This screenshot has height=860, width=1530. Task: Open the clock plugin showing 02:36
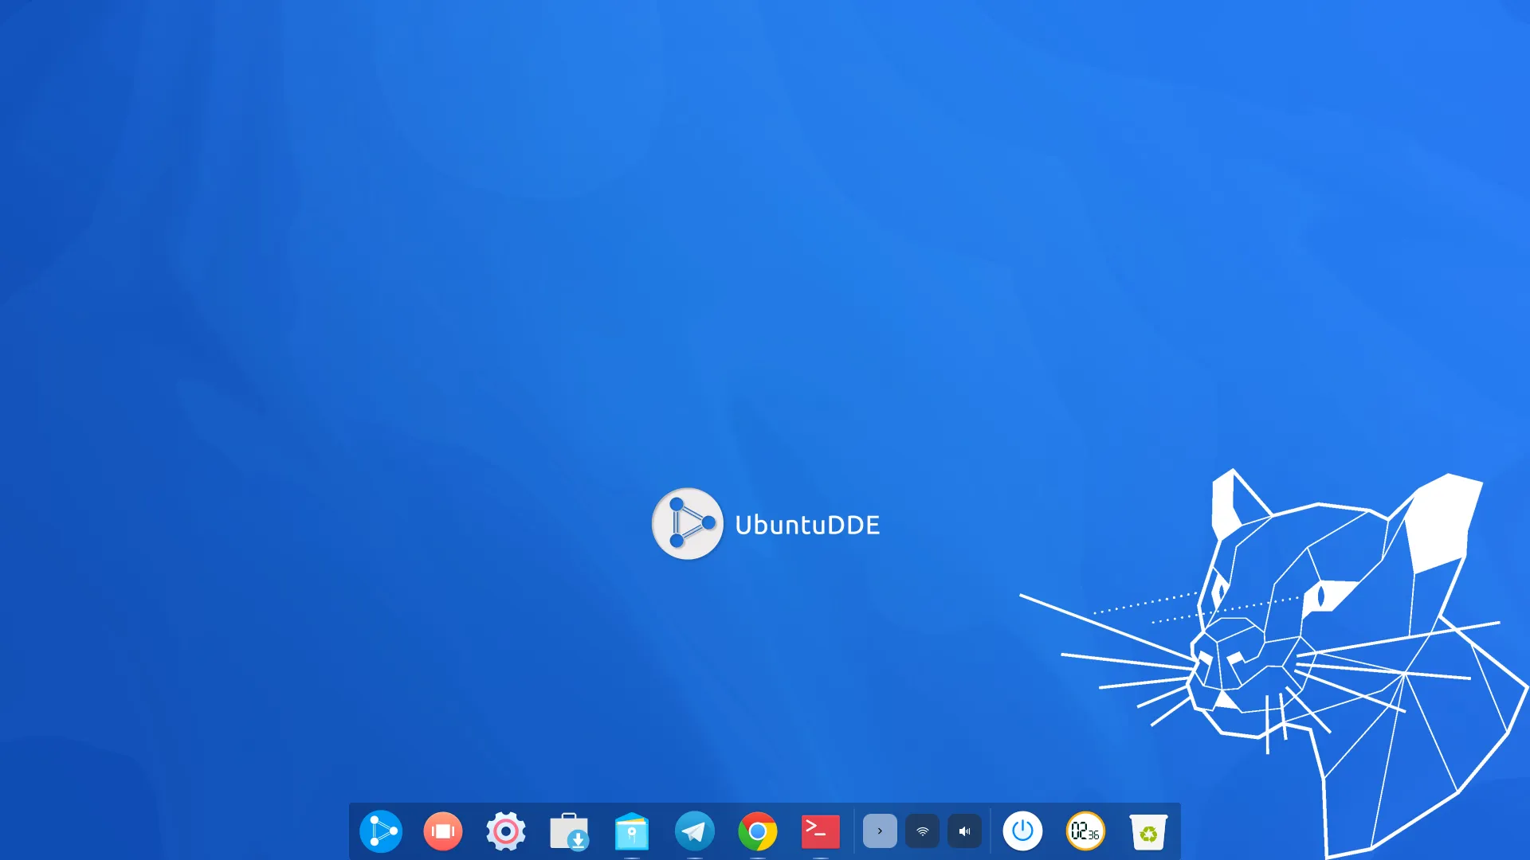tap(1085, 831)
